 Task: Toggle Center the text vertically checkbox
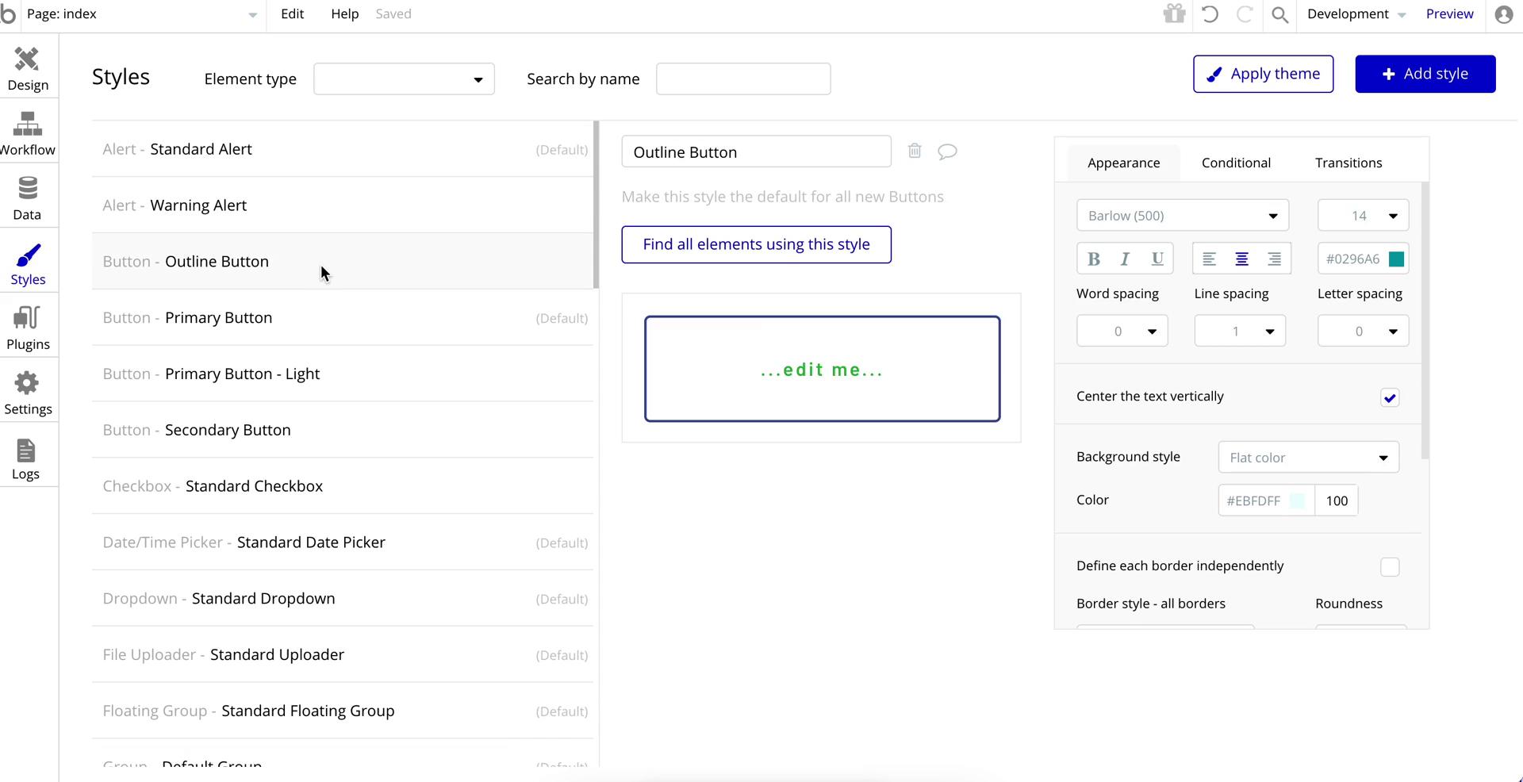click(1390, 397)
